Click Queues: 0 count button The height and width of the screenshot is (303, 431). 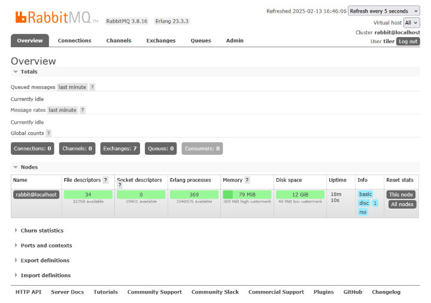[161, 148]
